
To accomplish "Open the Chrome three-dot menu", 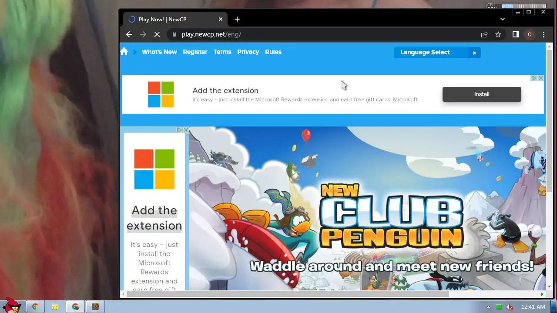I will pos(544,34).
